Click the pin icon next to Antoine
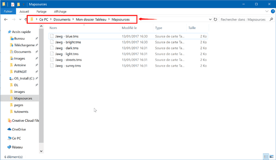 [37, 65]
